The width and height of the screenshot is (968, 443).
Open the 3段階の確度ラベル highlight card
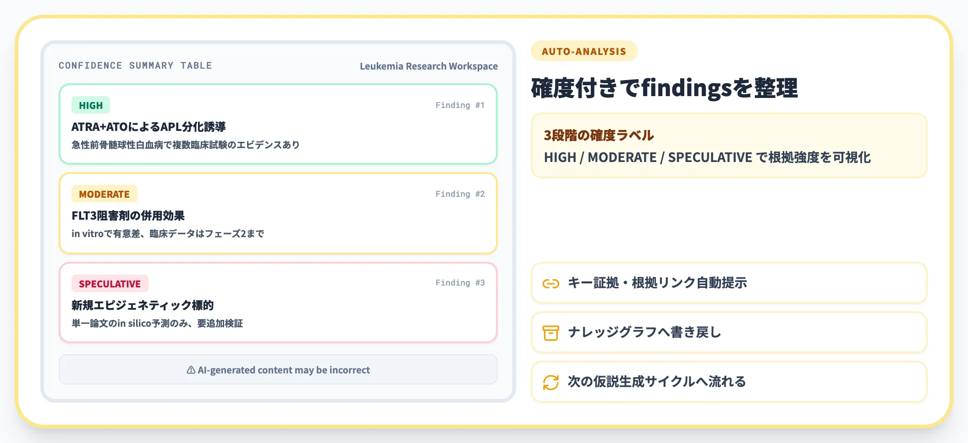(x=729, y=146)
